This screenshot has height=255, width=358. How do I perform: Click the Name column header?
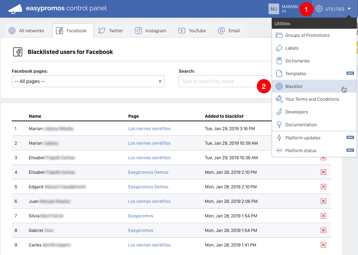point(35,116)
